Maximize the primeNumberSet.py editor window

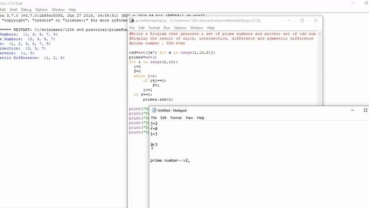click(x=302, y=20)
